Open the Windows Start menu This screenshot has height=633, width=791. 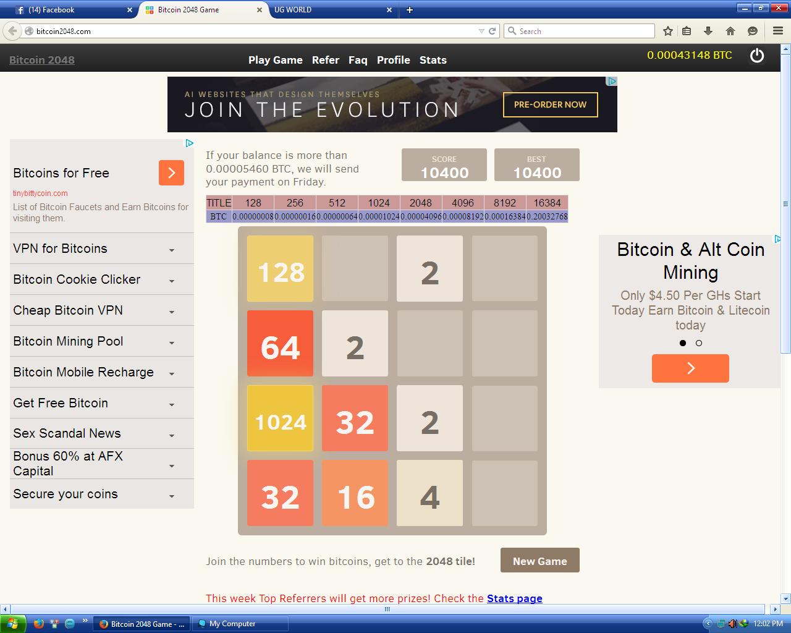pyautogui.click(x=13, y=623)
